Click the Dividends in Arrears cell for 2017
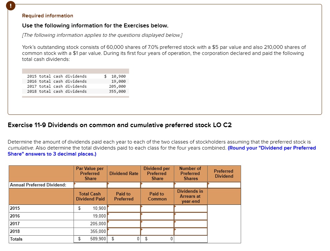The width and height of the screenshot is (330, 251). click(191, 224)
